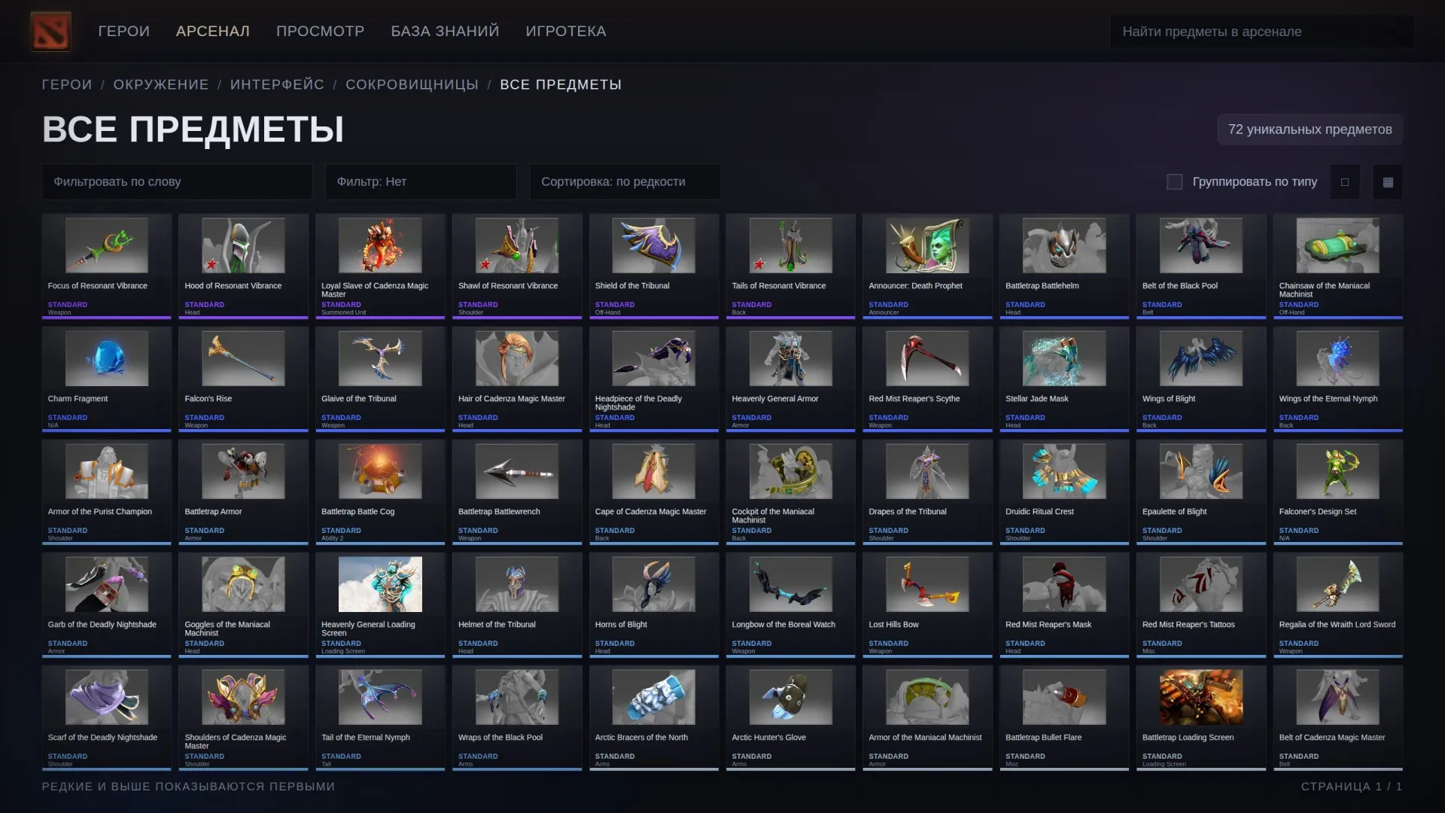Switch to the large single-tile view icon
The width and height of the screenshot is (1445, 813).
coord(1345,182)
